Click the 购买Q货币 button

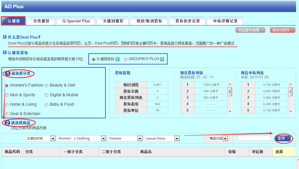click(283, 30)
